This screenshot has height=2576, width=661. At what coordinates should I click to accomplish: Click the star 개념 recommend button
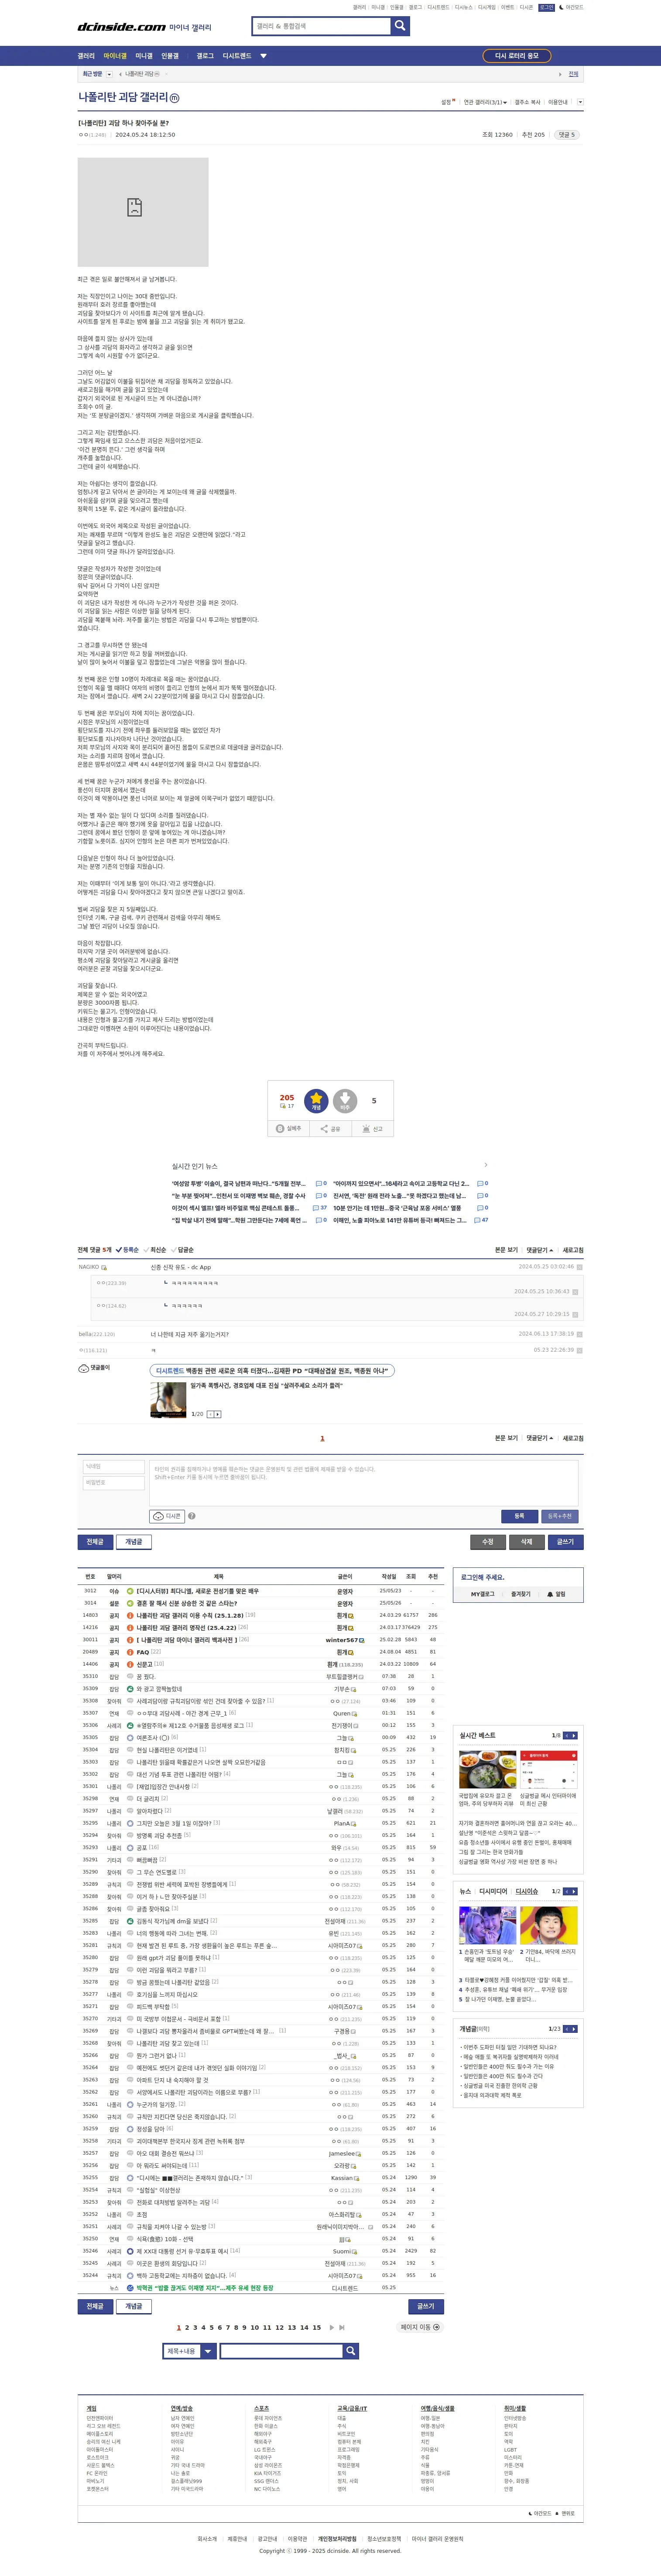pos(316,1101)
